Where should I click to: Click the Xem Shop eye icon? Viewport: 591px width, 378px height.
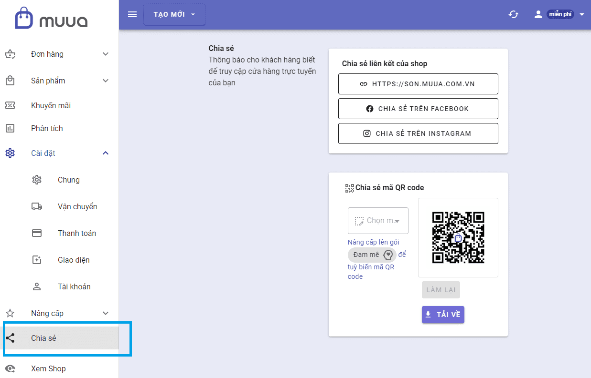pyautogui.click(x=10, y=368)
